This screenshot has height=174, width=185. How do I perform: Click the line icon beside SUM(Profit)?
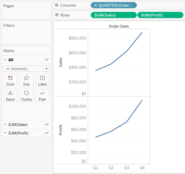tap(47, 133)
